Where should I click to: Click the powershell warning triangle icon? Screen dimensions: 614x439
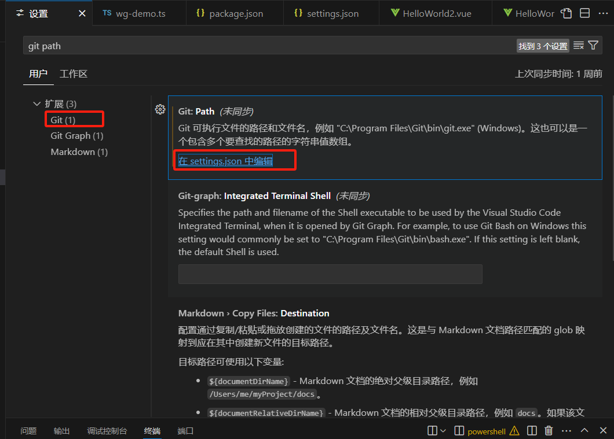coord(514,431)
